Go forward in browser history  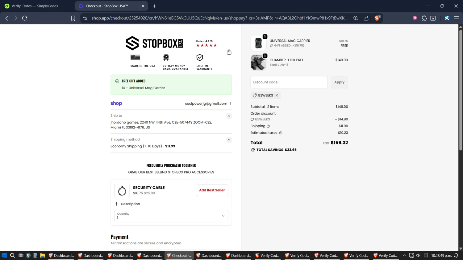[16, 18]
